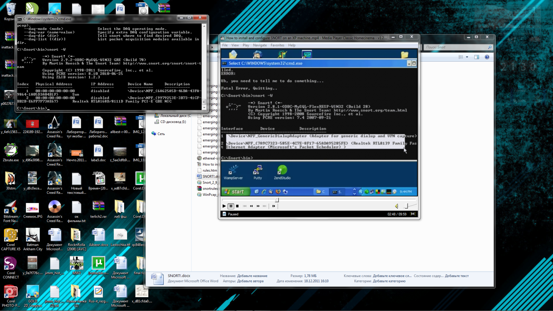Select laba5.doc desktop icon
553x311 pixels.
[x=98, y=153]
